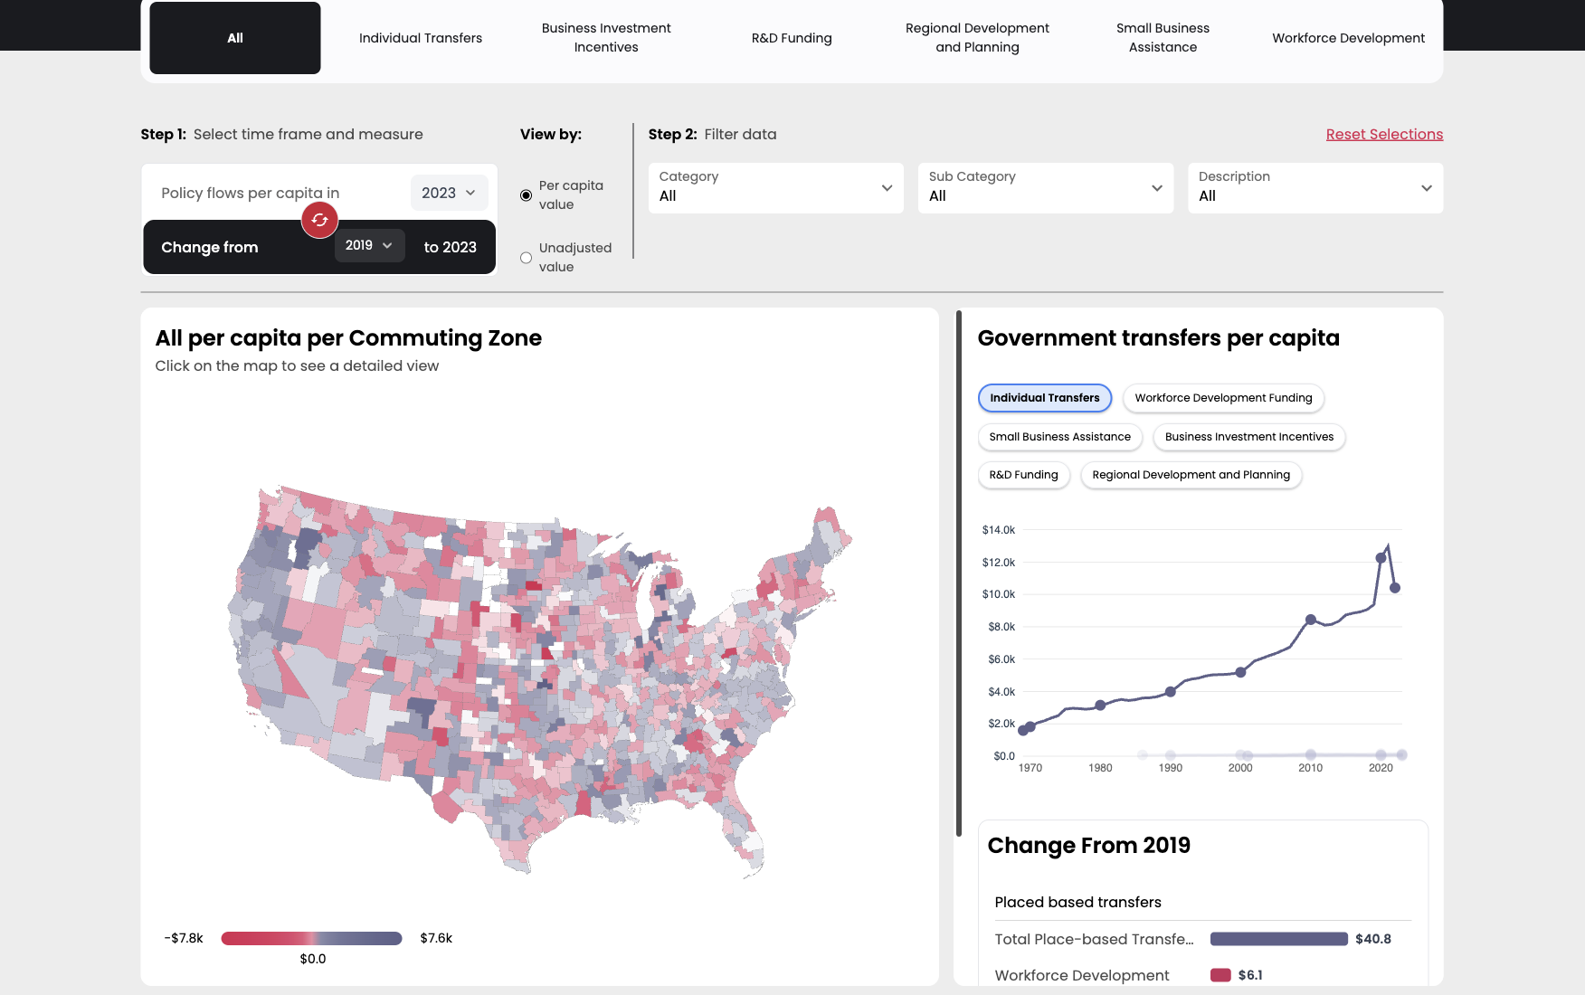The image size is (1585, 995).
Task: Select Business Investment Incentives chart pill
Action: [x=1248, y=437]
